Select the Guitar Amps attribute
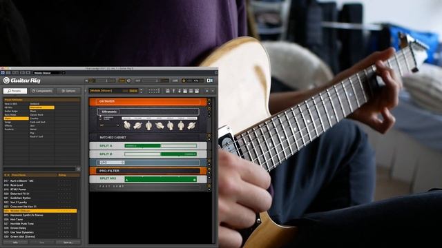 pyautogui.click(x=11, y=111)
